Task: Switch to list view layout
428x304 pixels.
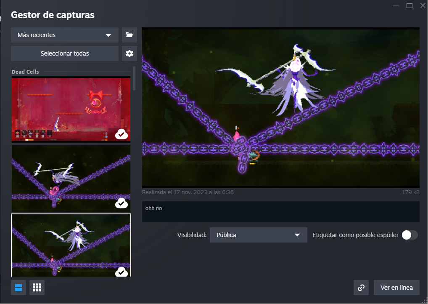Action: tap(18, 287)
